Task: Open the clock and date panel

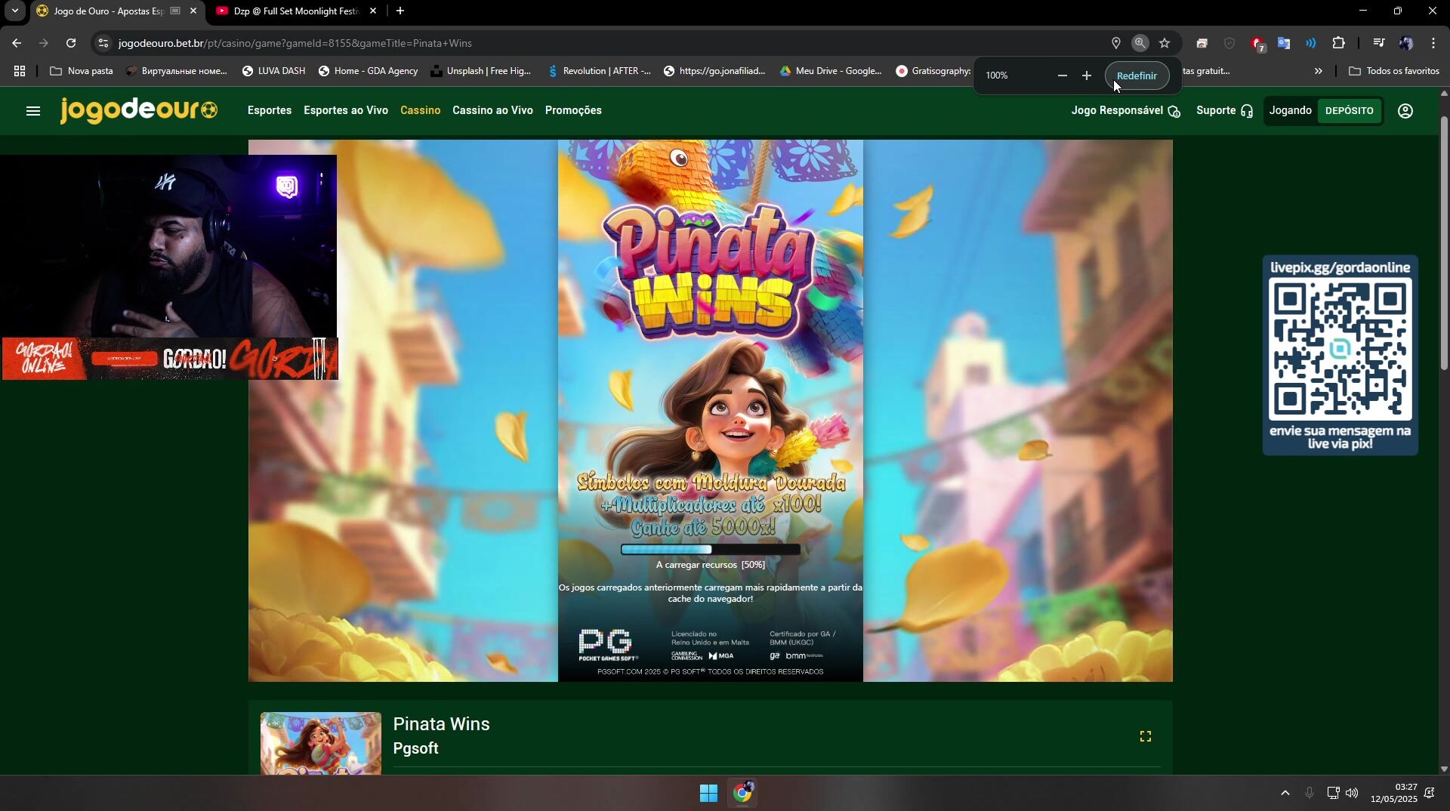Action: click(x=1394, y=793)
